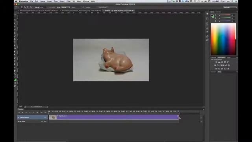The image size is (252, 142).
Task: Select the Type tool
Action: [15, 61]
